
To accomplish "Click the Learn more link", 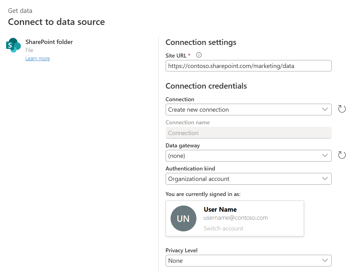I will pyautogui.click(x=37, y=58).
